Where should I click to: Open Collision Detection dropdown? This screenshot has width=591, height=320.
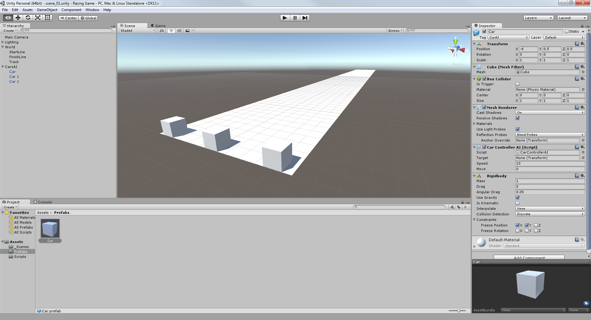pos(550,214)
